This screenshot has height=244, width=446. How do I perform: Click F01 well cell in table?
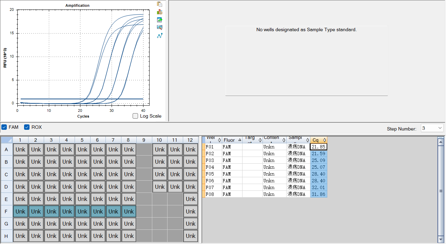(x=213, y=147)
